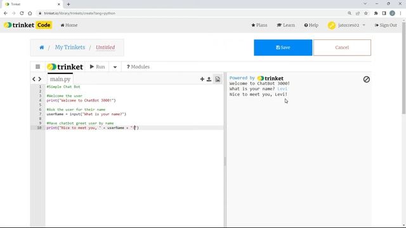
Task: Click output text 'Welcome to ChatBot 3000!'
Action: (x=259, y=83)
